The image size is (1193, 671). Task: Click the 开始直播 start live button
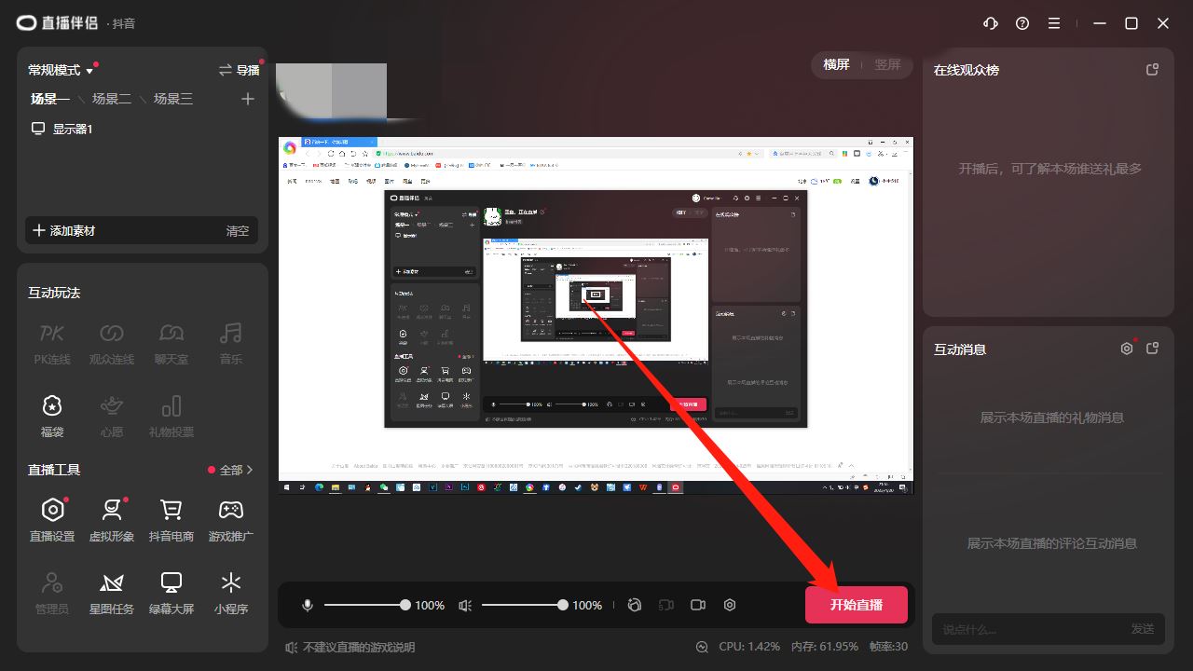click(856, 605)
